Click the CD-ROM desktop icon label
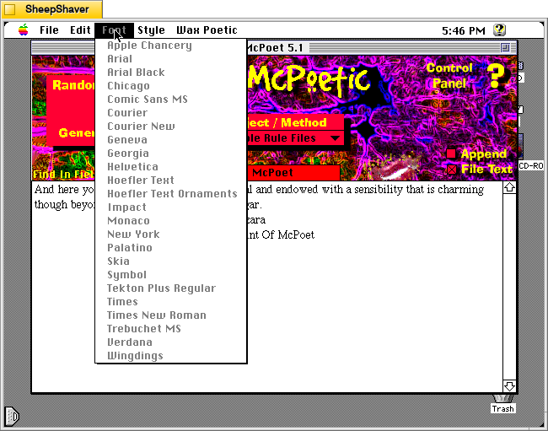The height and width of the screenshot is (431, 548). click(531, 165)
